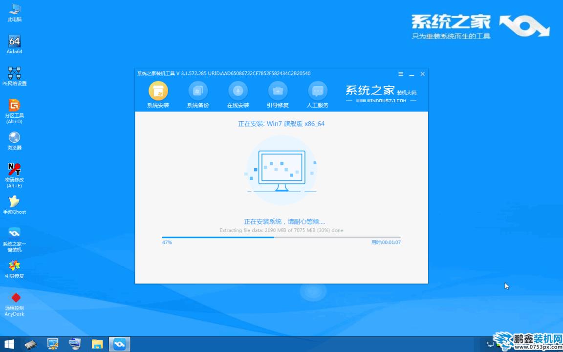Viewport: 563px width, 352px height.
Task: Click the 系统之家 装机大师 logo in the header
Action: pyautogui.click(x=381, y=93)
